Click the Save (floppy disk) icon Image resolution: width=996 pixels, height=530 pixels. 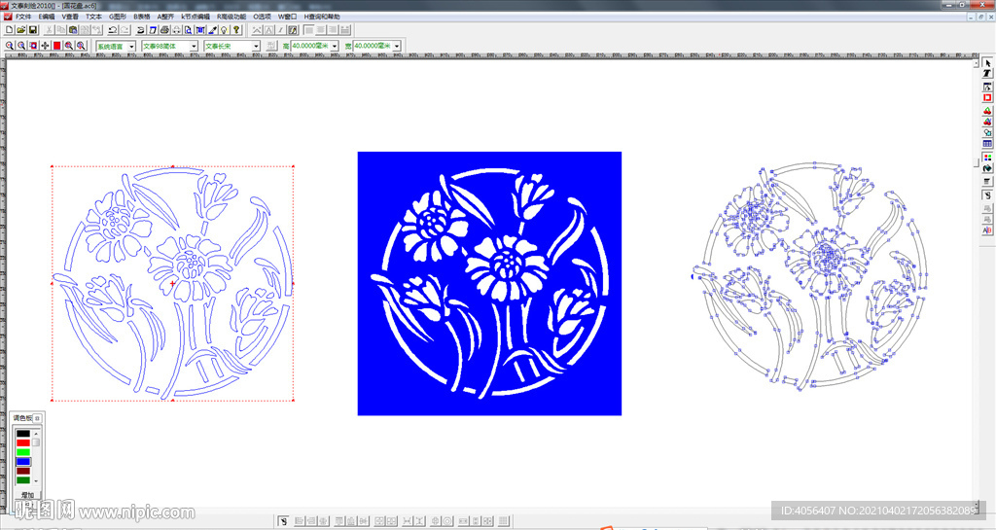32,30
